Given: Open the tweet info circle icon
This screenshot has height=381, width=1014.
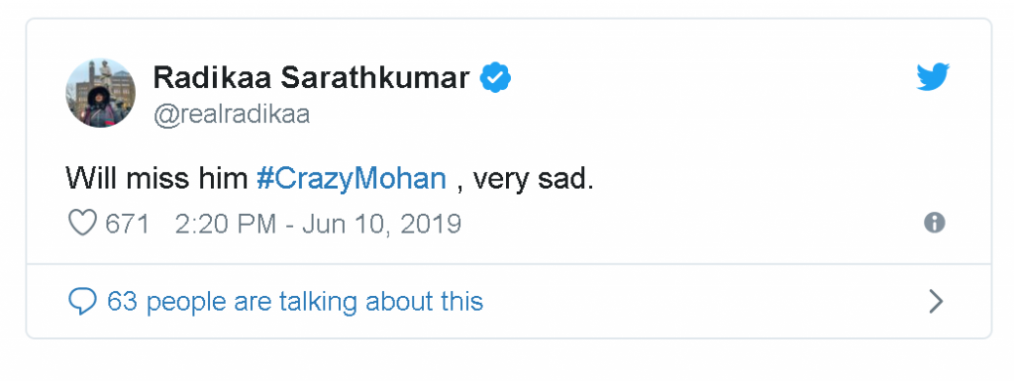Looking at the screenshot, I should 934,224.
